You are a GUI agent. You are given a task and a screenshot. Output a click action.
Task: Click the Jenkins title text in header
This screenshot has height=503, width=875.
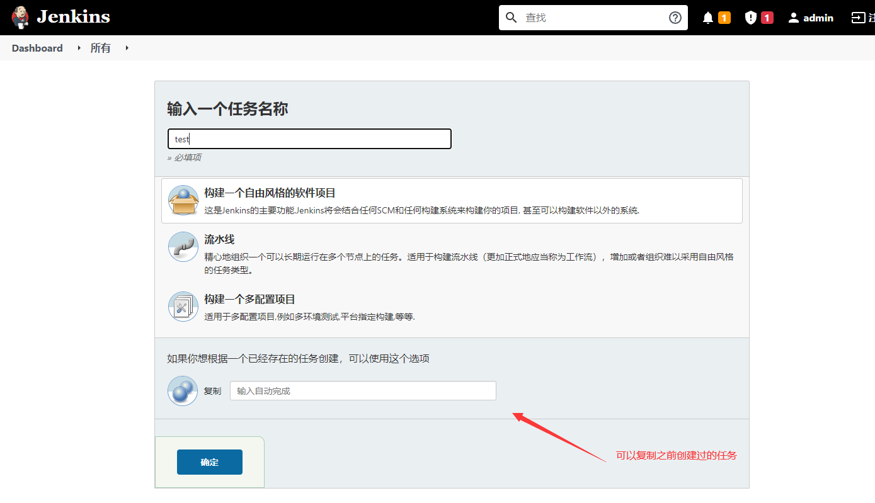click(73, 17)
